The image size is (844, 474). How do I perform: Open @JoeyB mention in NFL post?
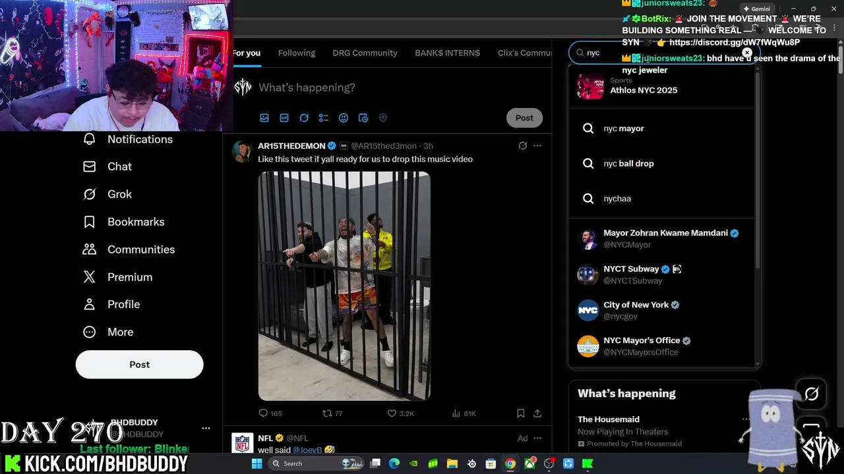[307, 450]
